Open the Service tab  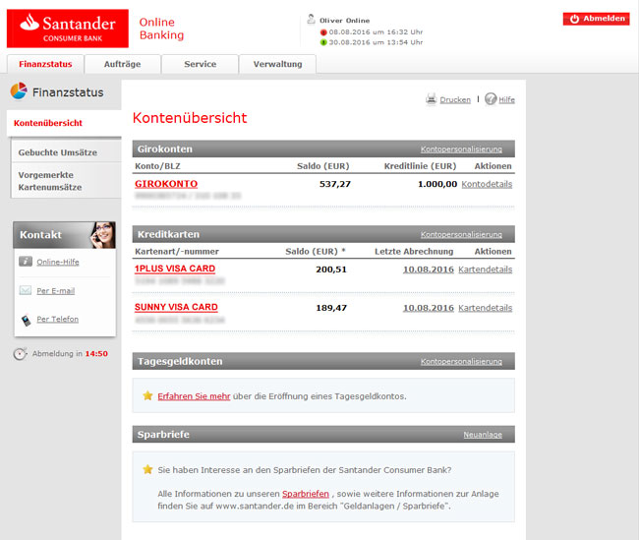(201, 64)
